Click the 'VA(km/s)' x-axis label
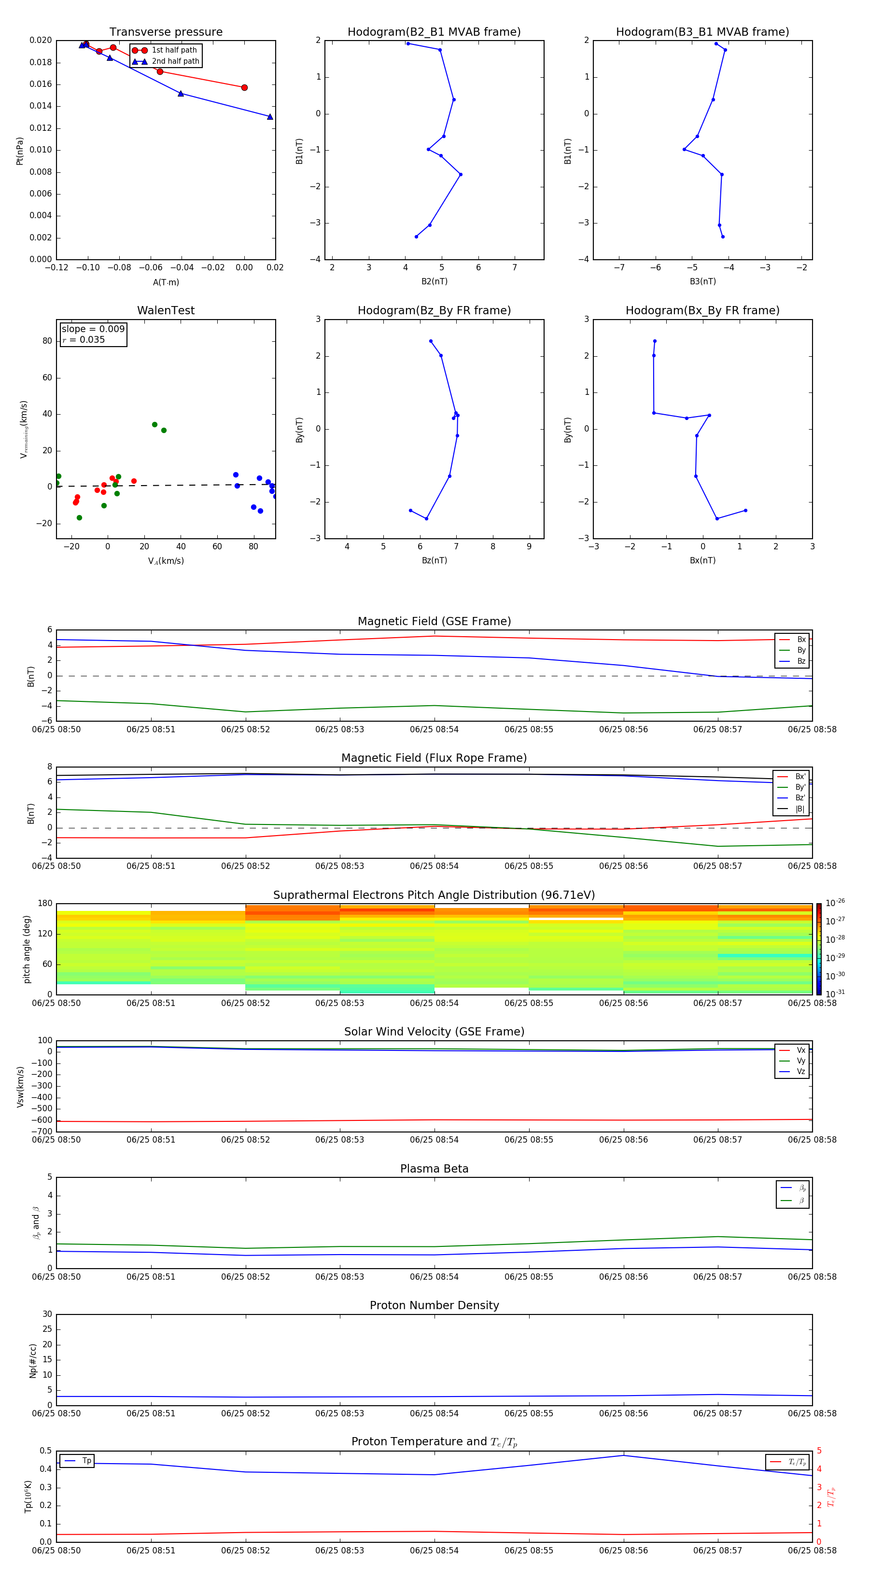This screenshot has height=1593, width=869. coord(166,561)
